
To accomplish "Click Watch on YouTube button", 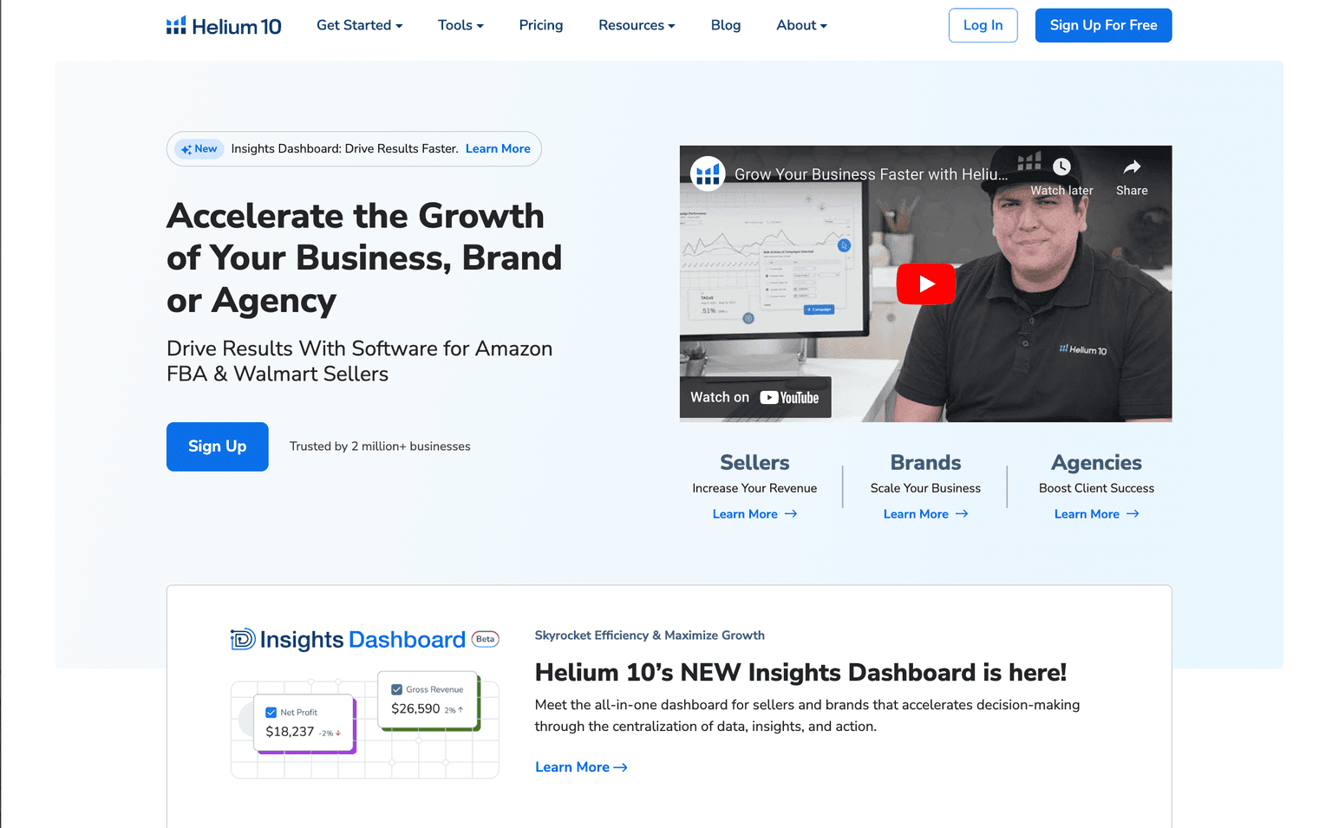I will (x=755, y=397).
